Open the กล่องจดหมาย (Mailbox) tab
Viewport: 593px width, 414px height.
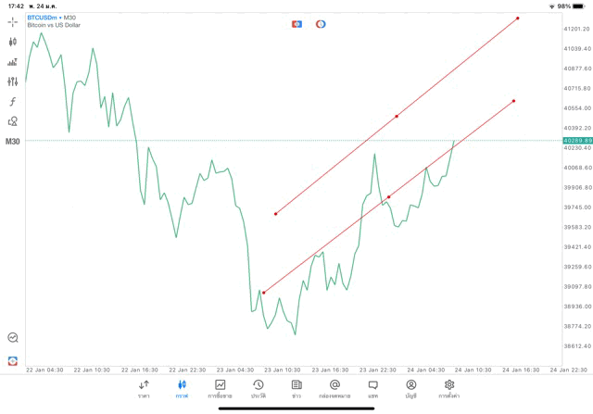point(334,388)
